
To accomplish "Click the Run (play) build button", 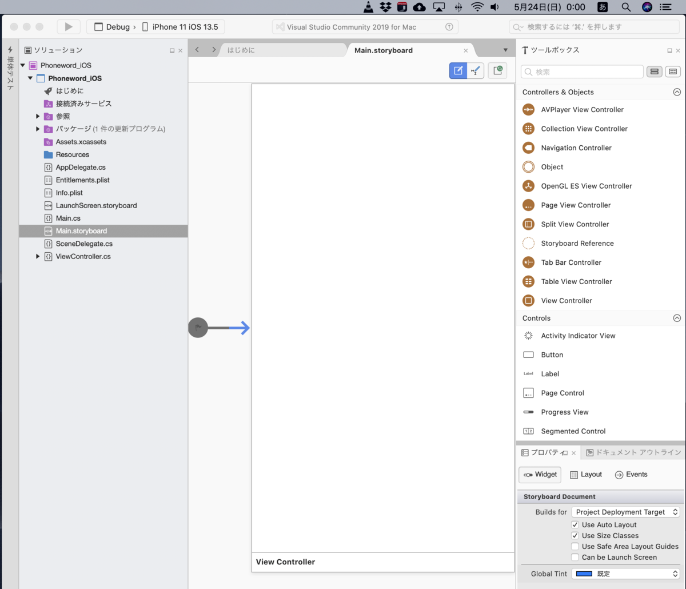I will (69, 27).
